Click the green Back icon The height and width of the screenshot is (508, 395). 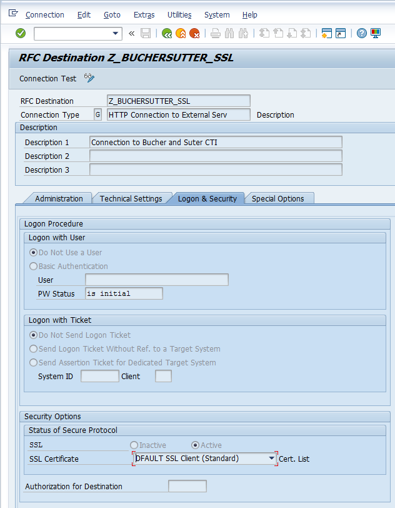pos(167,33)
